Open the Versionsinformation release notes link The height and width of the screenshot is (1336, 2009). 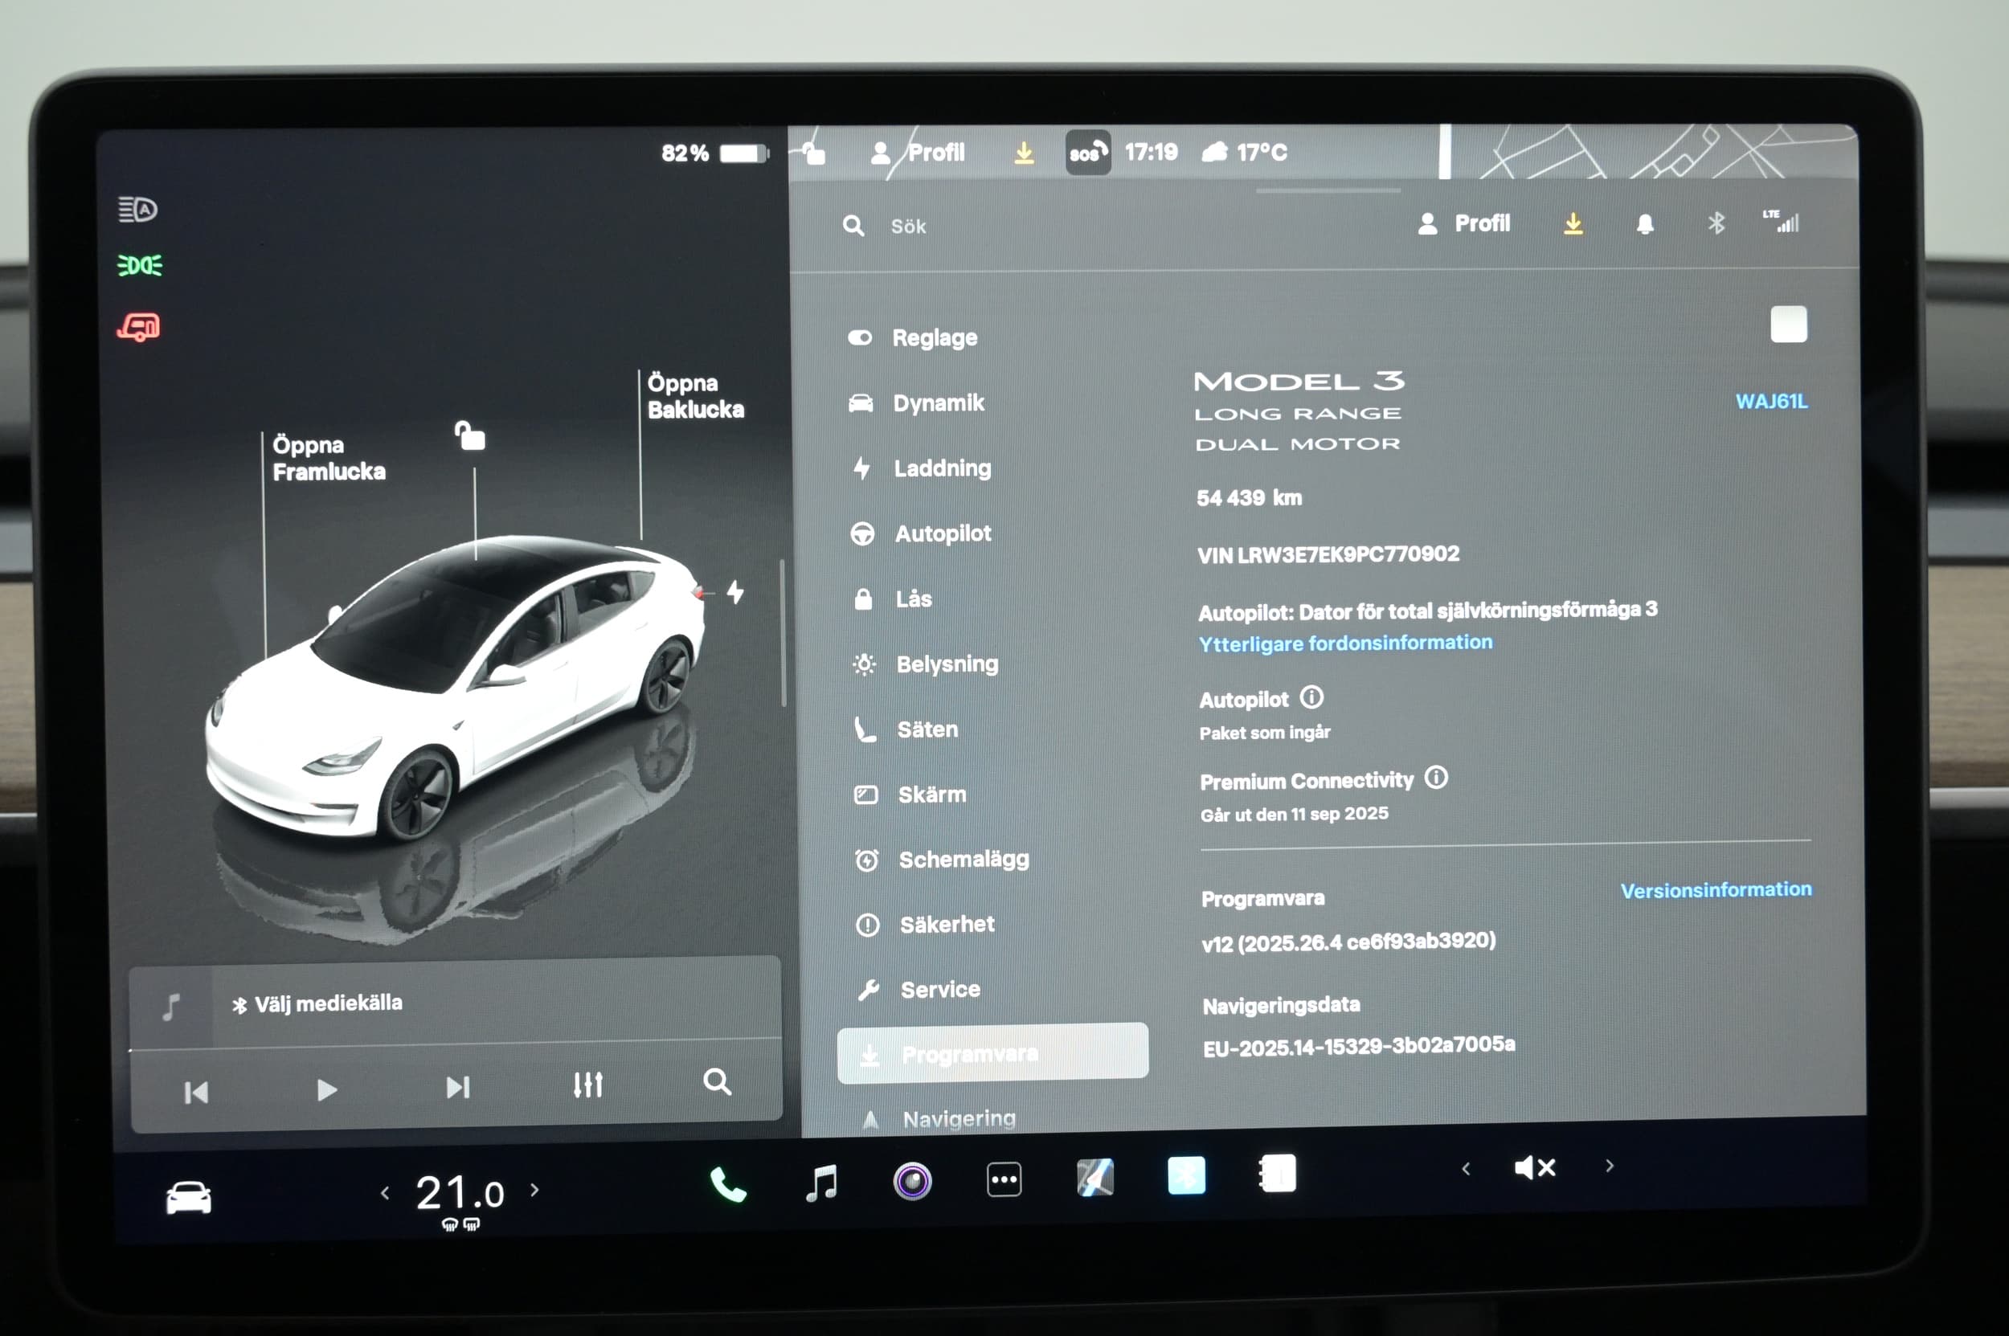coord(1716,890)
